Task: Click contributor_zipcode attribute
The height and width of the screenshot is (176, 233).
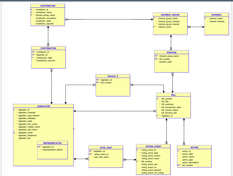Action: [45, 24]
